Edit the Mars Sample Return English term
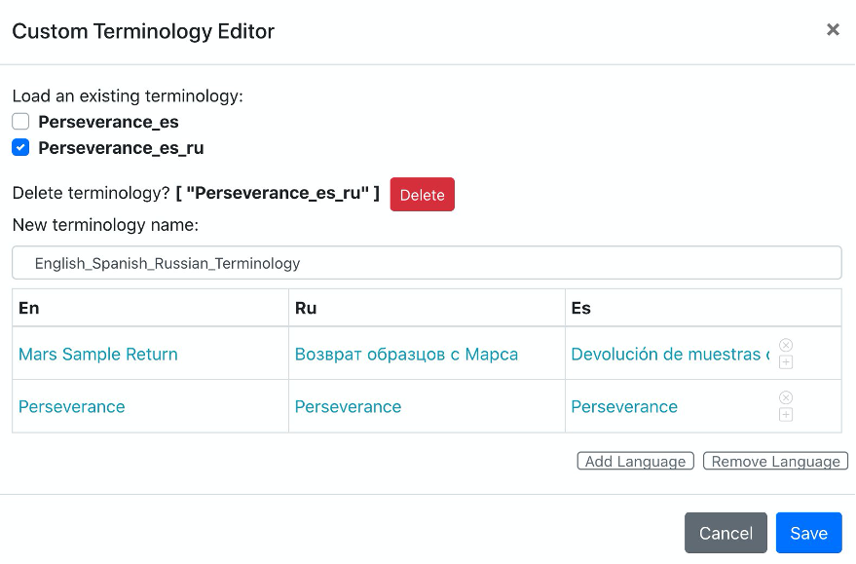This screenshot has width=856, height=564. tap(97, 354)
